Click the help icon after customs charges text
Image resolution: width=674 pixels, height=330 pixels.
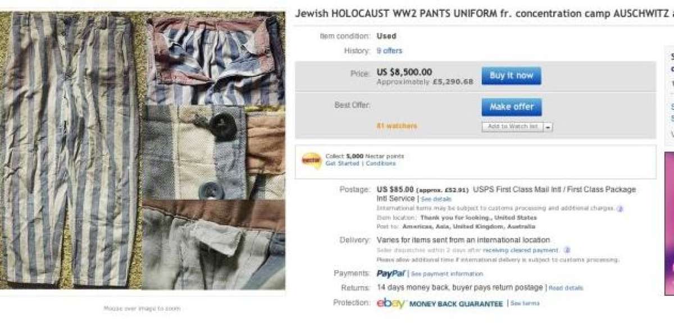coord(620,208)
